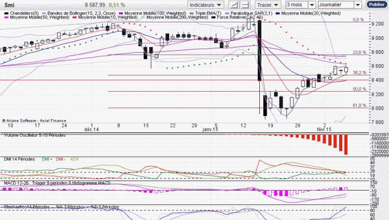Expand the 3 mois period arrow

click(312, 5)
